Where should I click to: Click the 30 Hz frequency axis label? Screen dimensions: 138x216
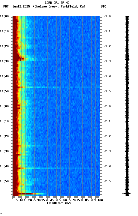[39, 200]
